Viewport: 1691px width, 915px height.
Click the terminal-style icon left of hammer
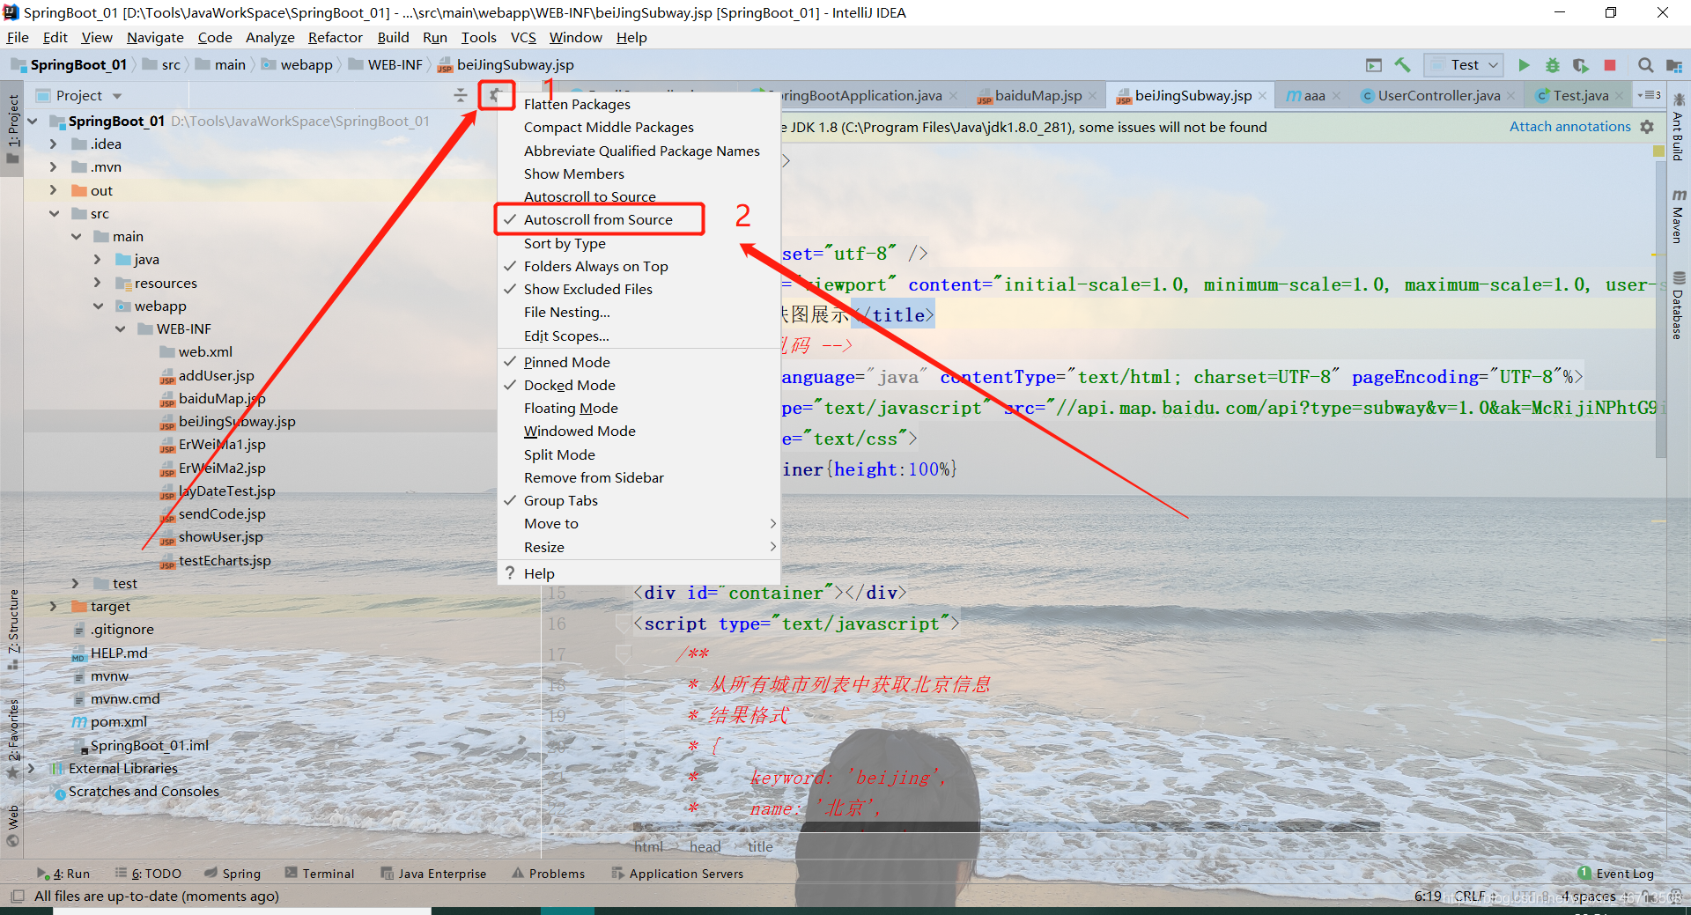point(1374,65)
